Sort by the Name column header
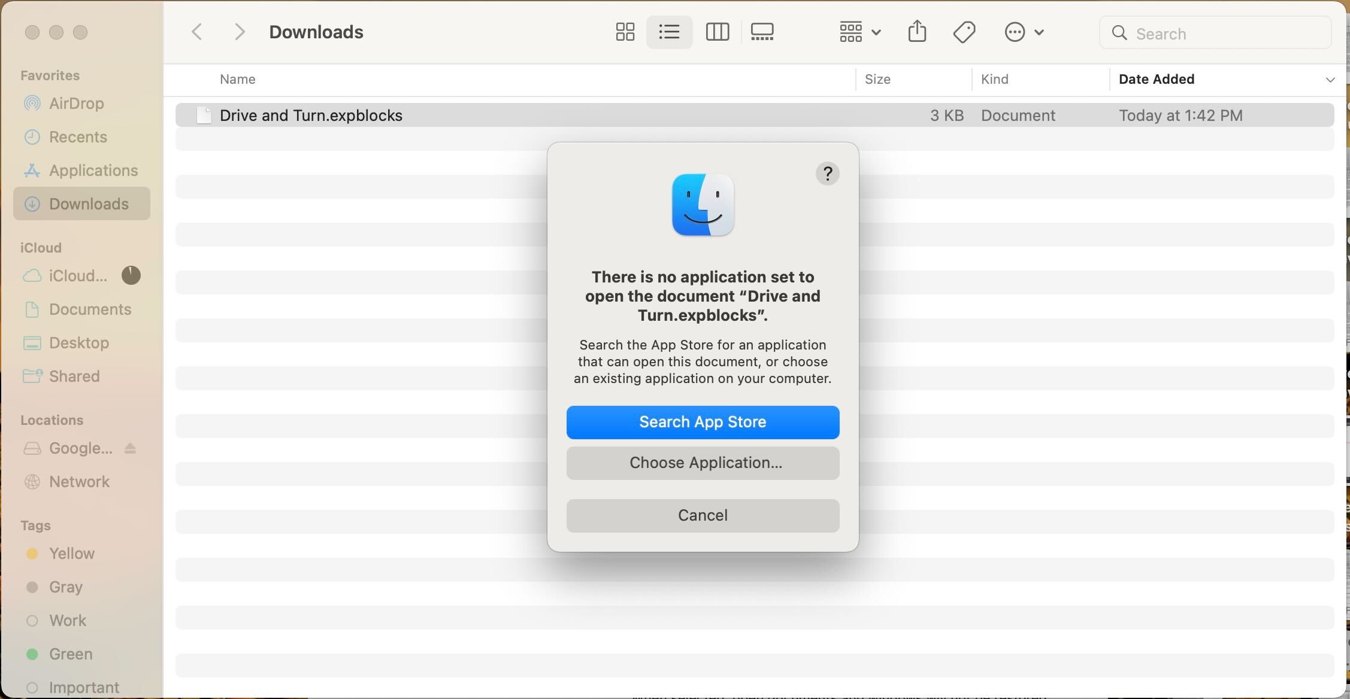 click(237, 80)
